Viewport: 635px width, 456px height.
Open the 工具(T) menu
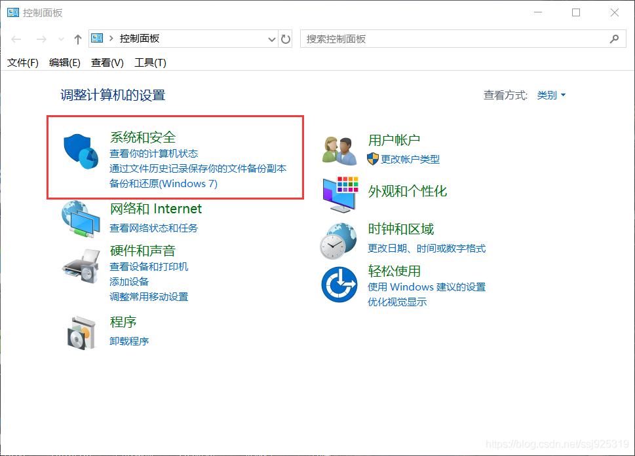150,63
